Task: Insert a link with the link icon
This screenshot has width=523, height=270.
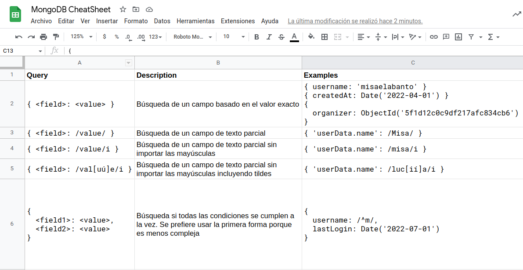Action: point(433,37)
